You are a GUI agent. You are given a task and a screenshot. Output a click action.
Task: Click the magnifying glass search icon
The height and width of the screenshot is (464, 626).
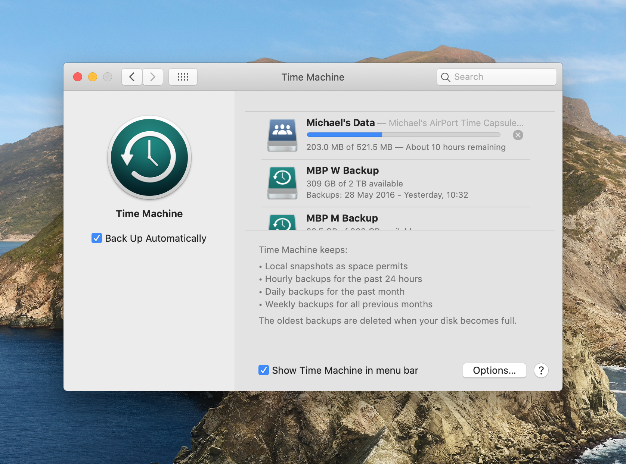(x=445, y=77)
